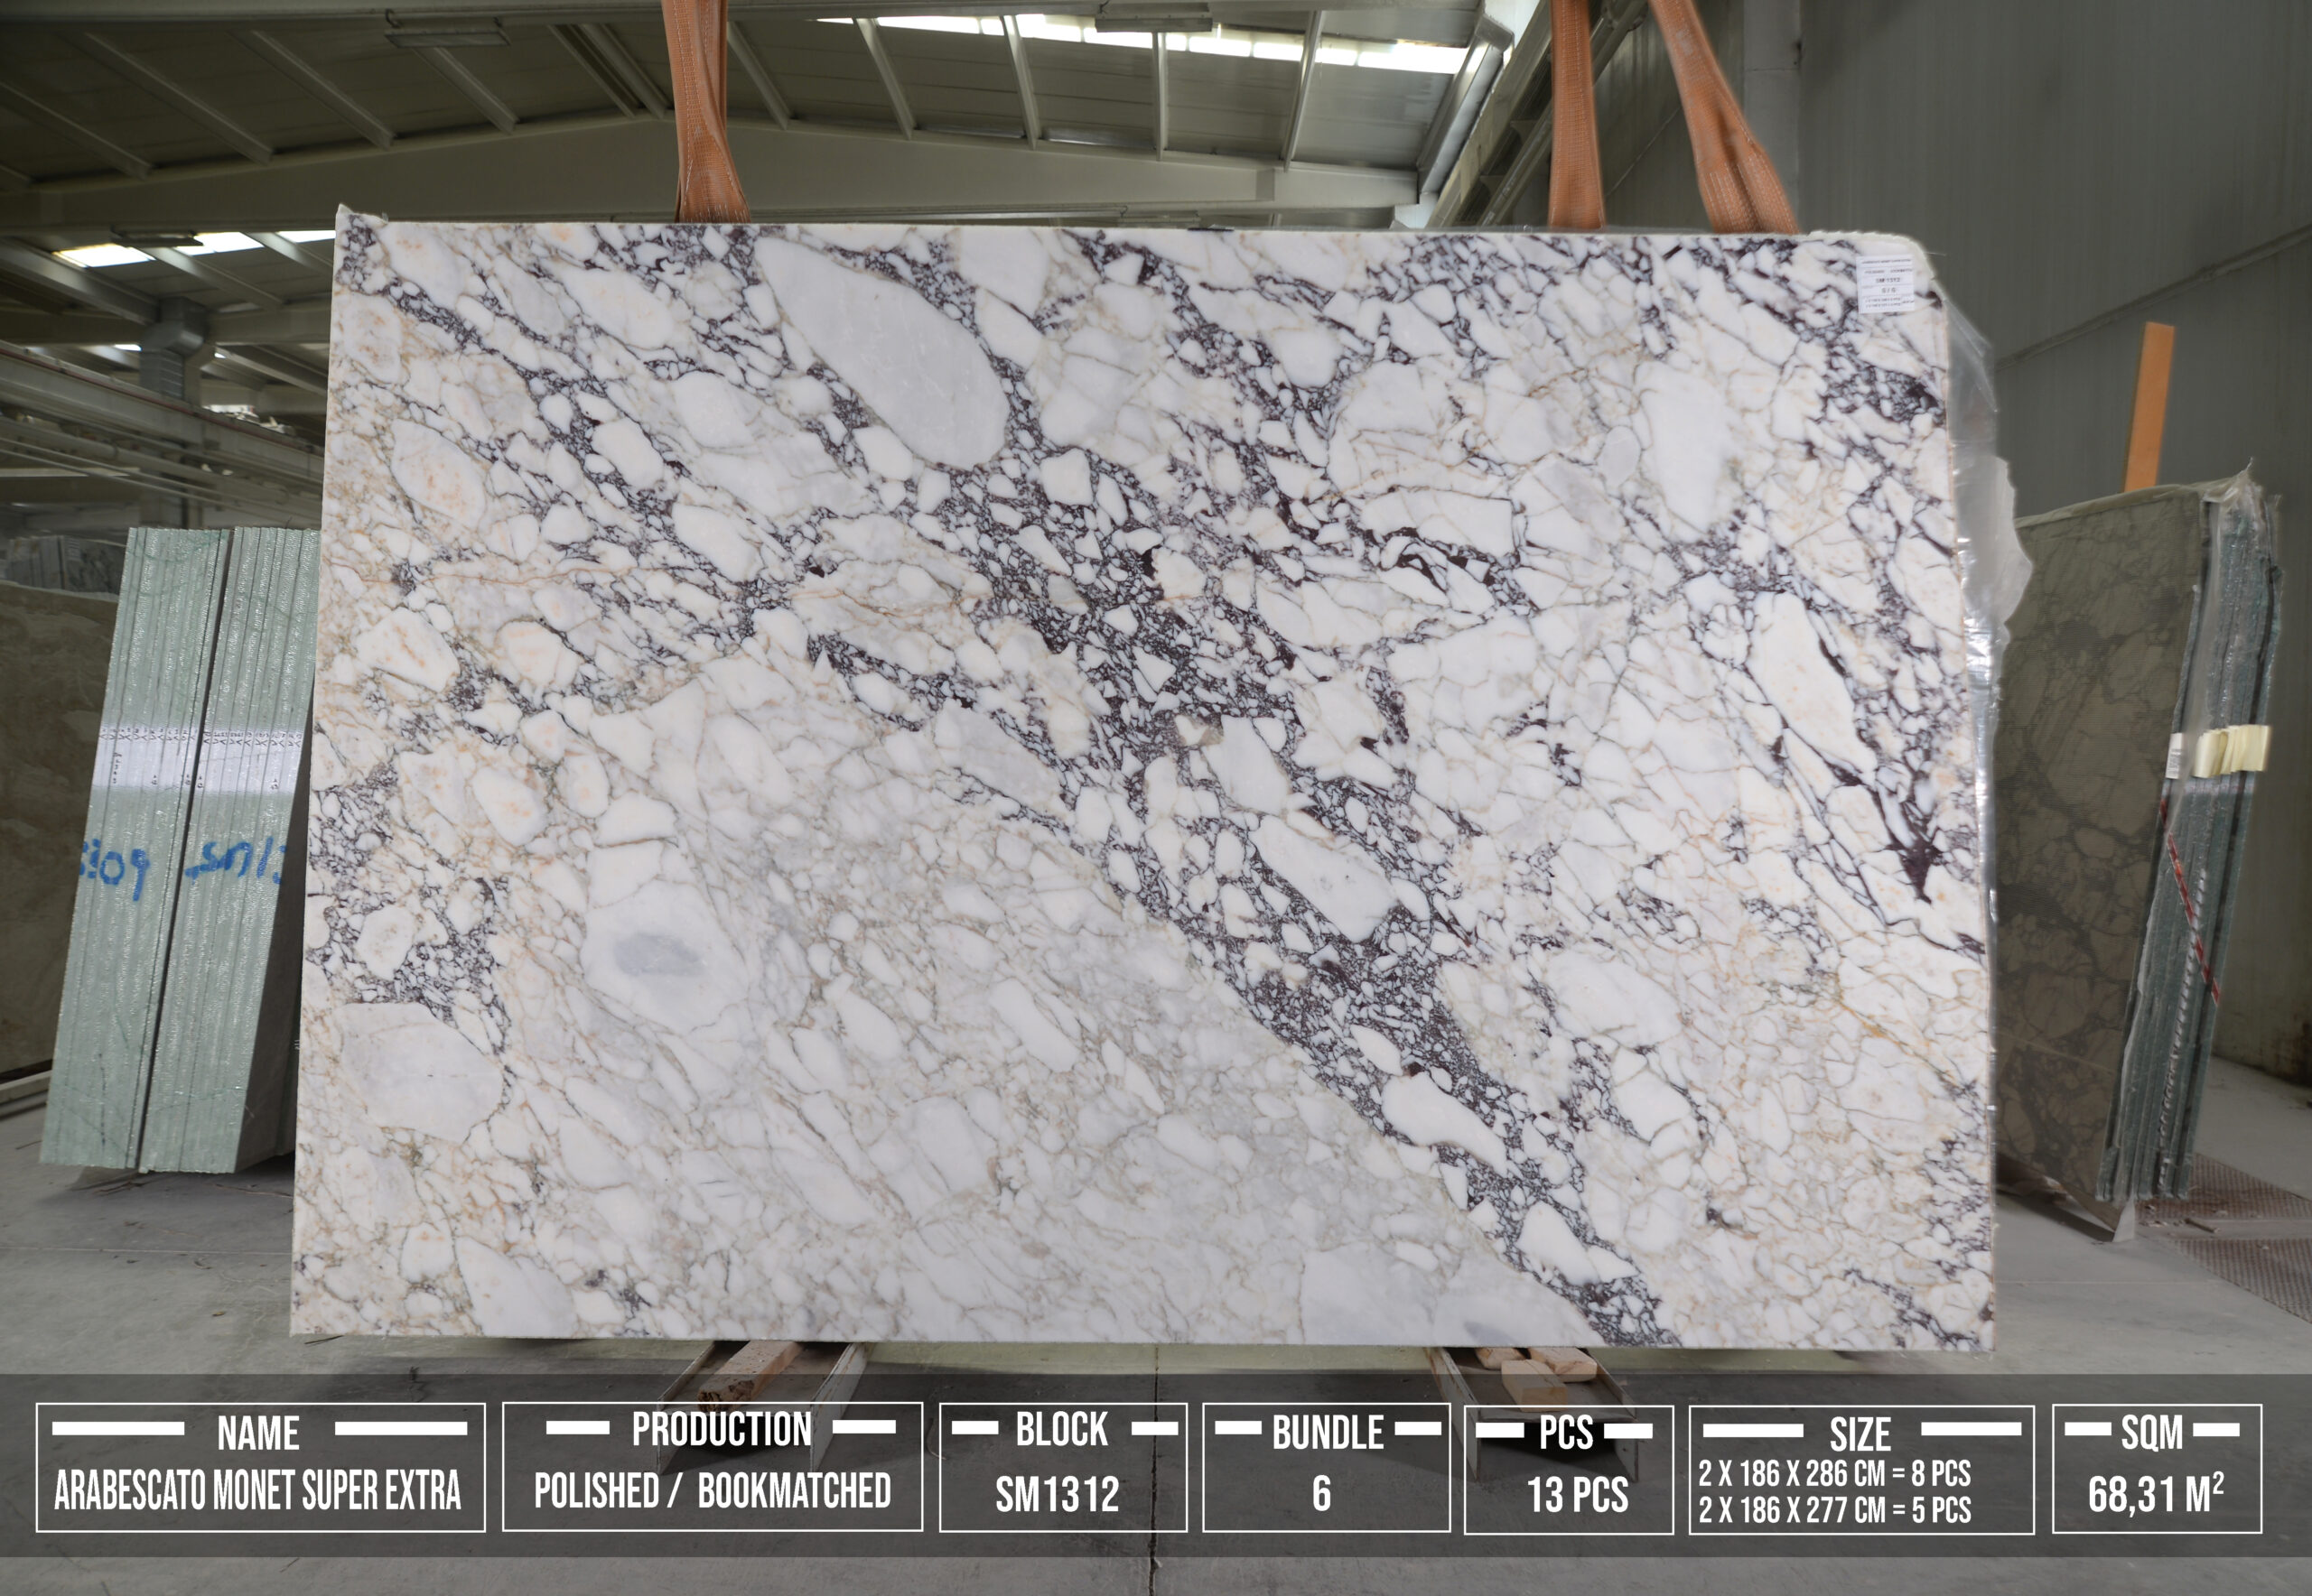Click the 2 x 186 x 277 cm size line

pyautogui.click(x=1833, y=1510)
